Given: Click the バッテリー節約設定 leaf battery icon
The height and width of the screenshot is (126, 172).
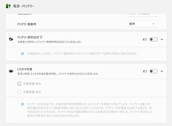Looking at the screenshot, I should (11, 39).
